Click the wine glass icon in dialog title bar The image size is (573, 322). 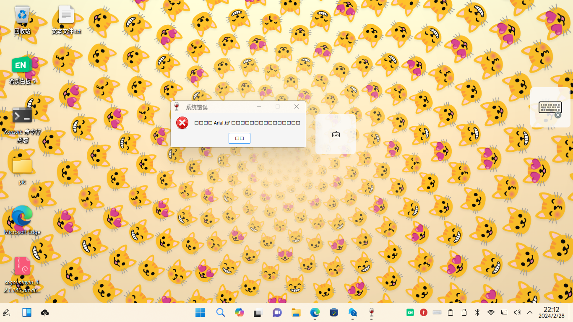(x=177, y=107)
